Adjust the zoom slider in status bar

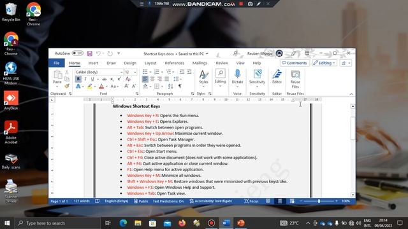[x=319, y=201]
